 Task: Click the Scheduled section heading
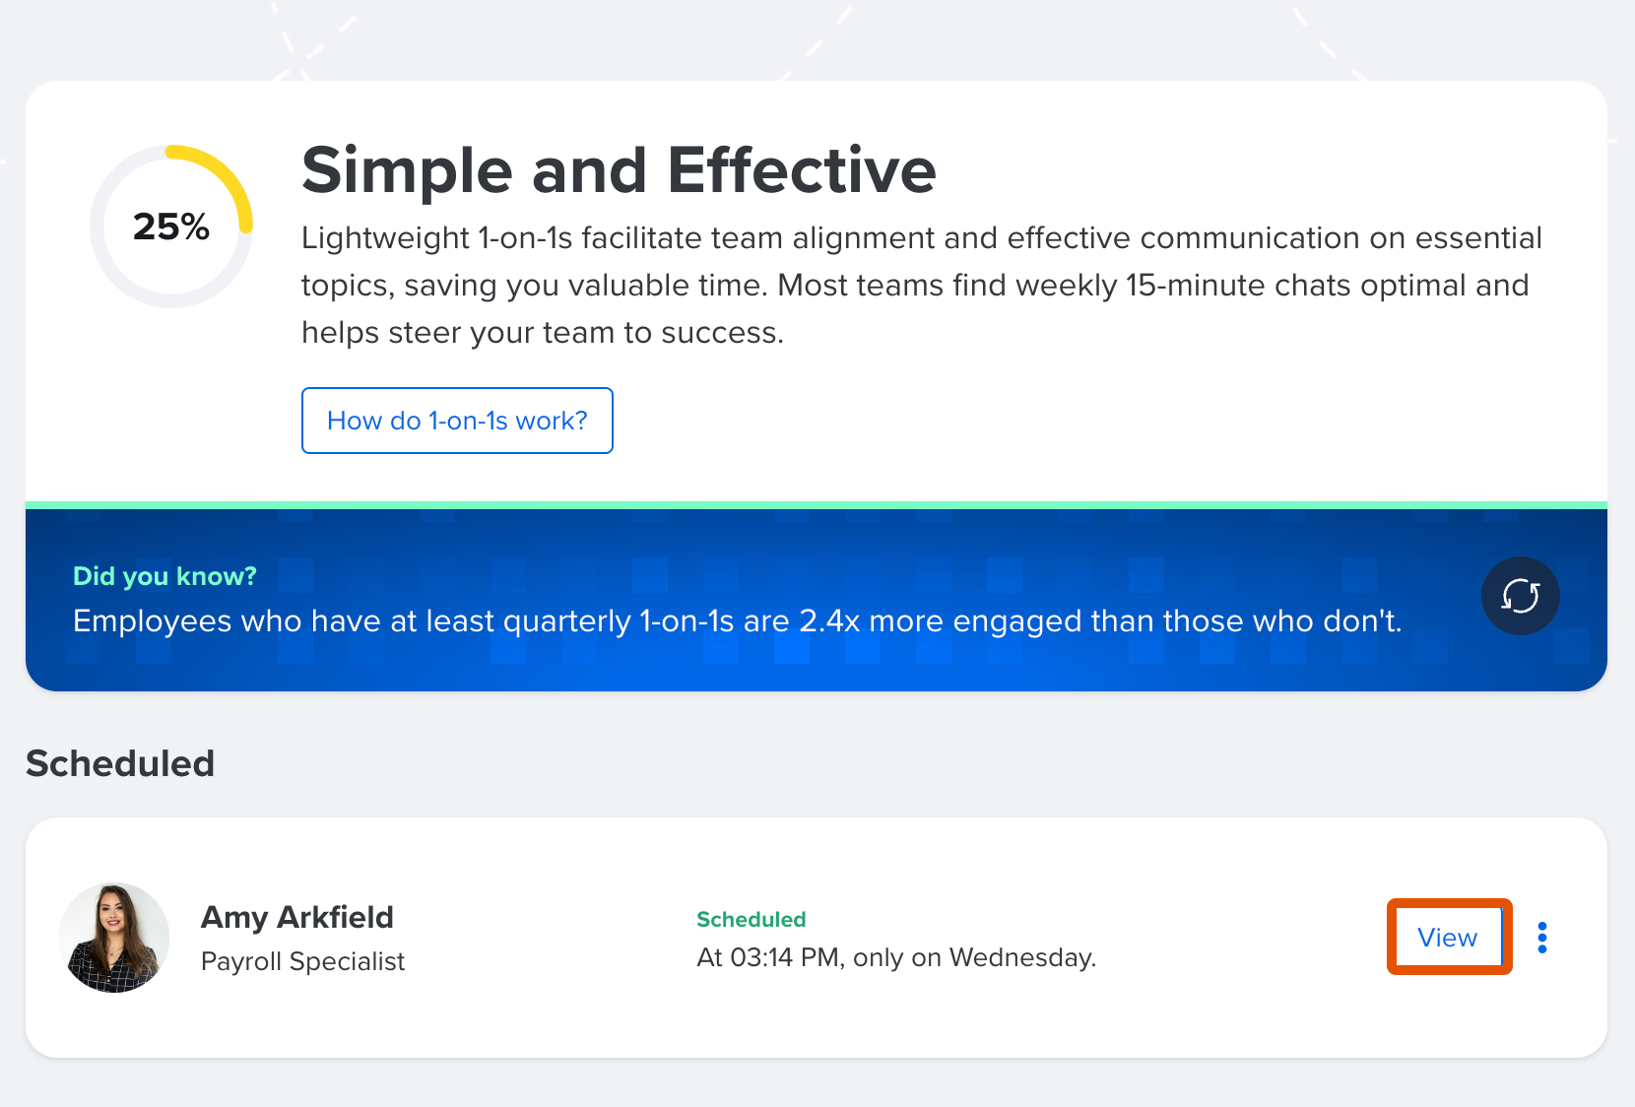pyautogui.click(x=120, y=763)
